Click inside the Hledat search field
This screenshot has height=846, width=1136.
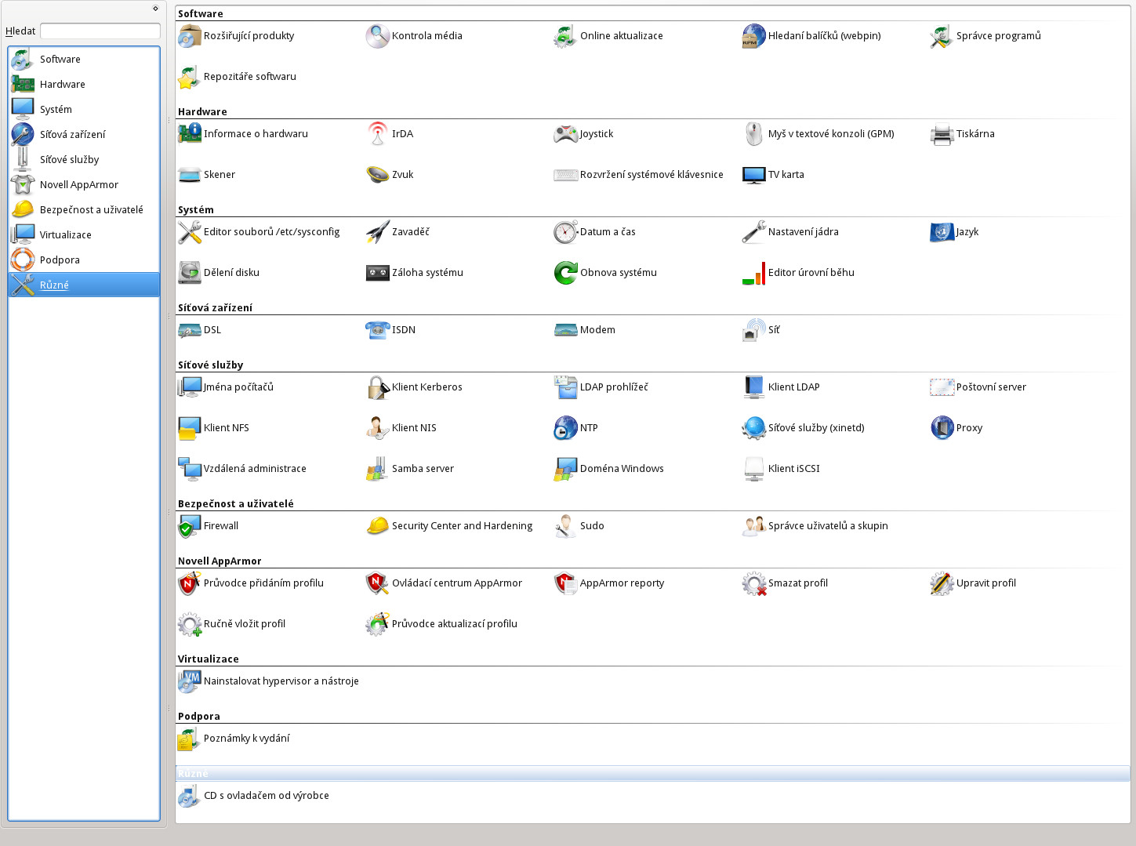coord(100,31)
